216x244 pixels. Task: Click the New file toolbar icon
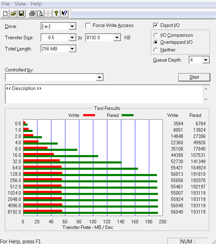[5, 14]
